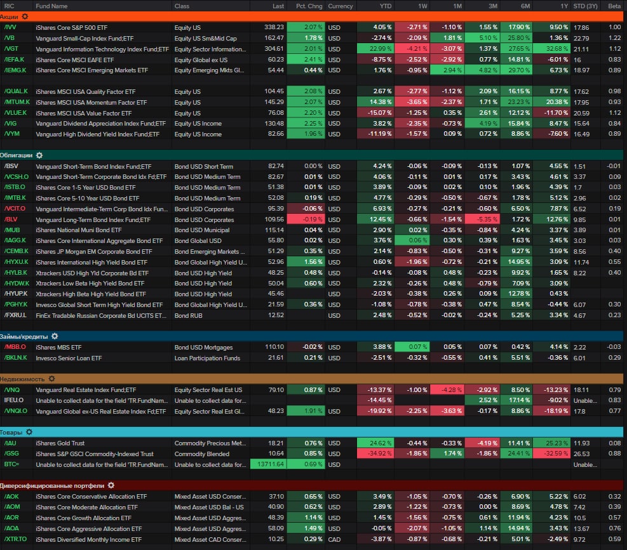
Task: Click the Beta column header
Action: [614, 6]
